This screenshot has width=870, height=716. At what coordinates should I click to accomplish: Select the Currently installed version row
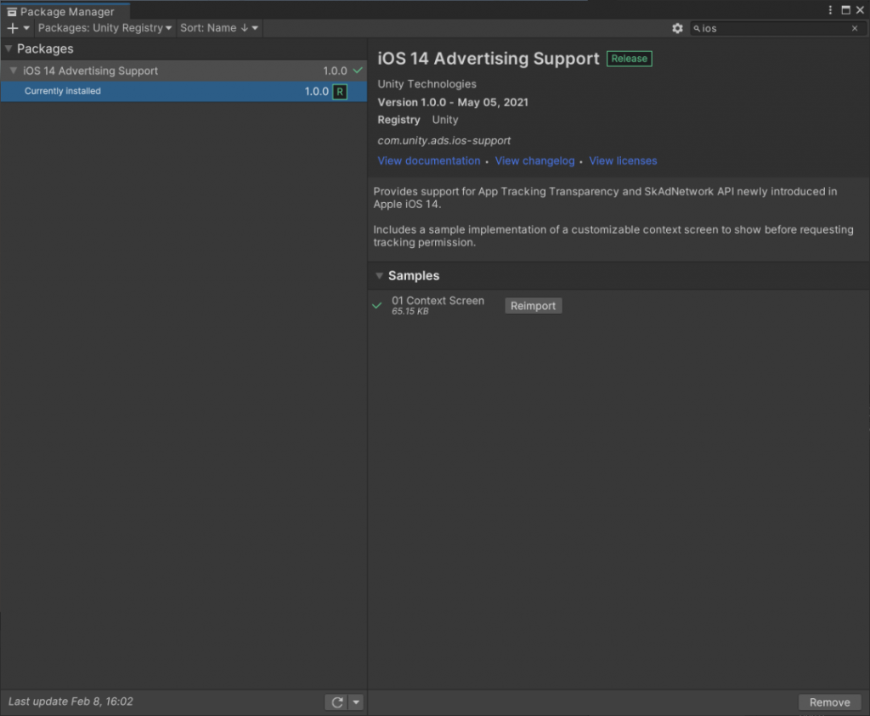[x=184, y=92]
